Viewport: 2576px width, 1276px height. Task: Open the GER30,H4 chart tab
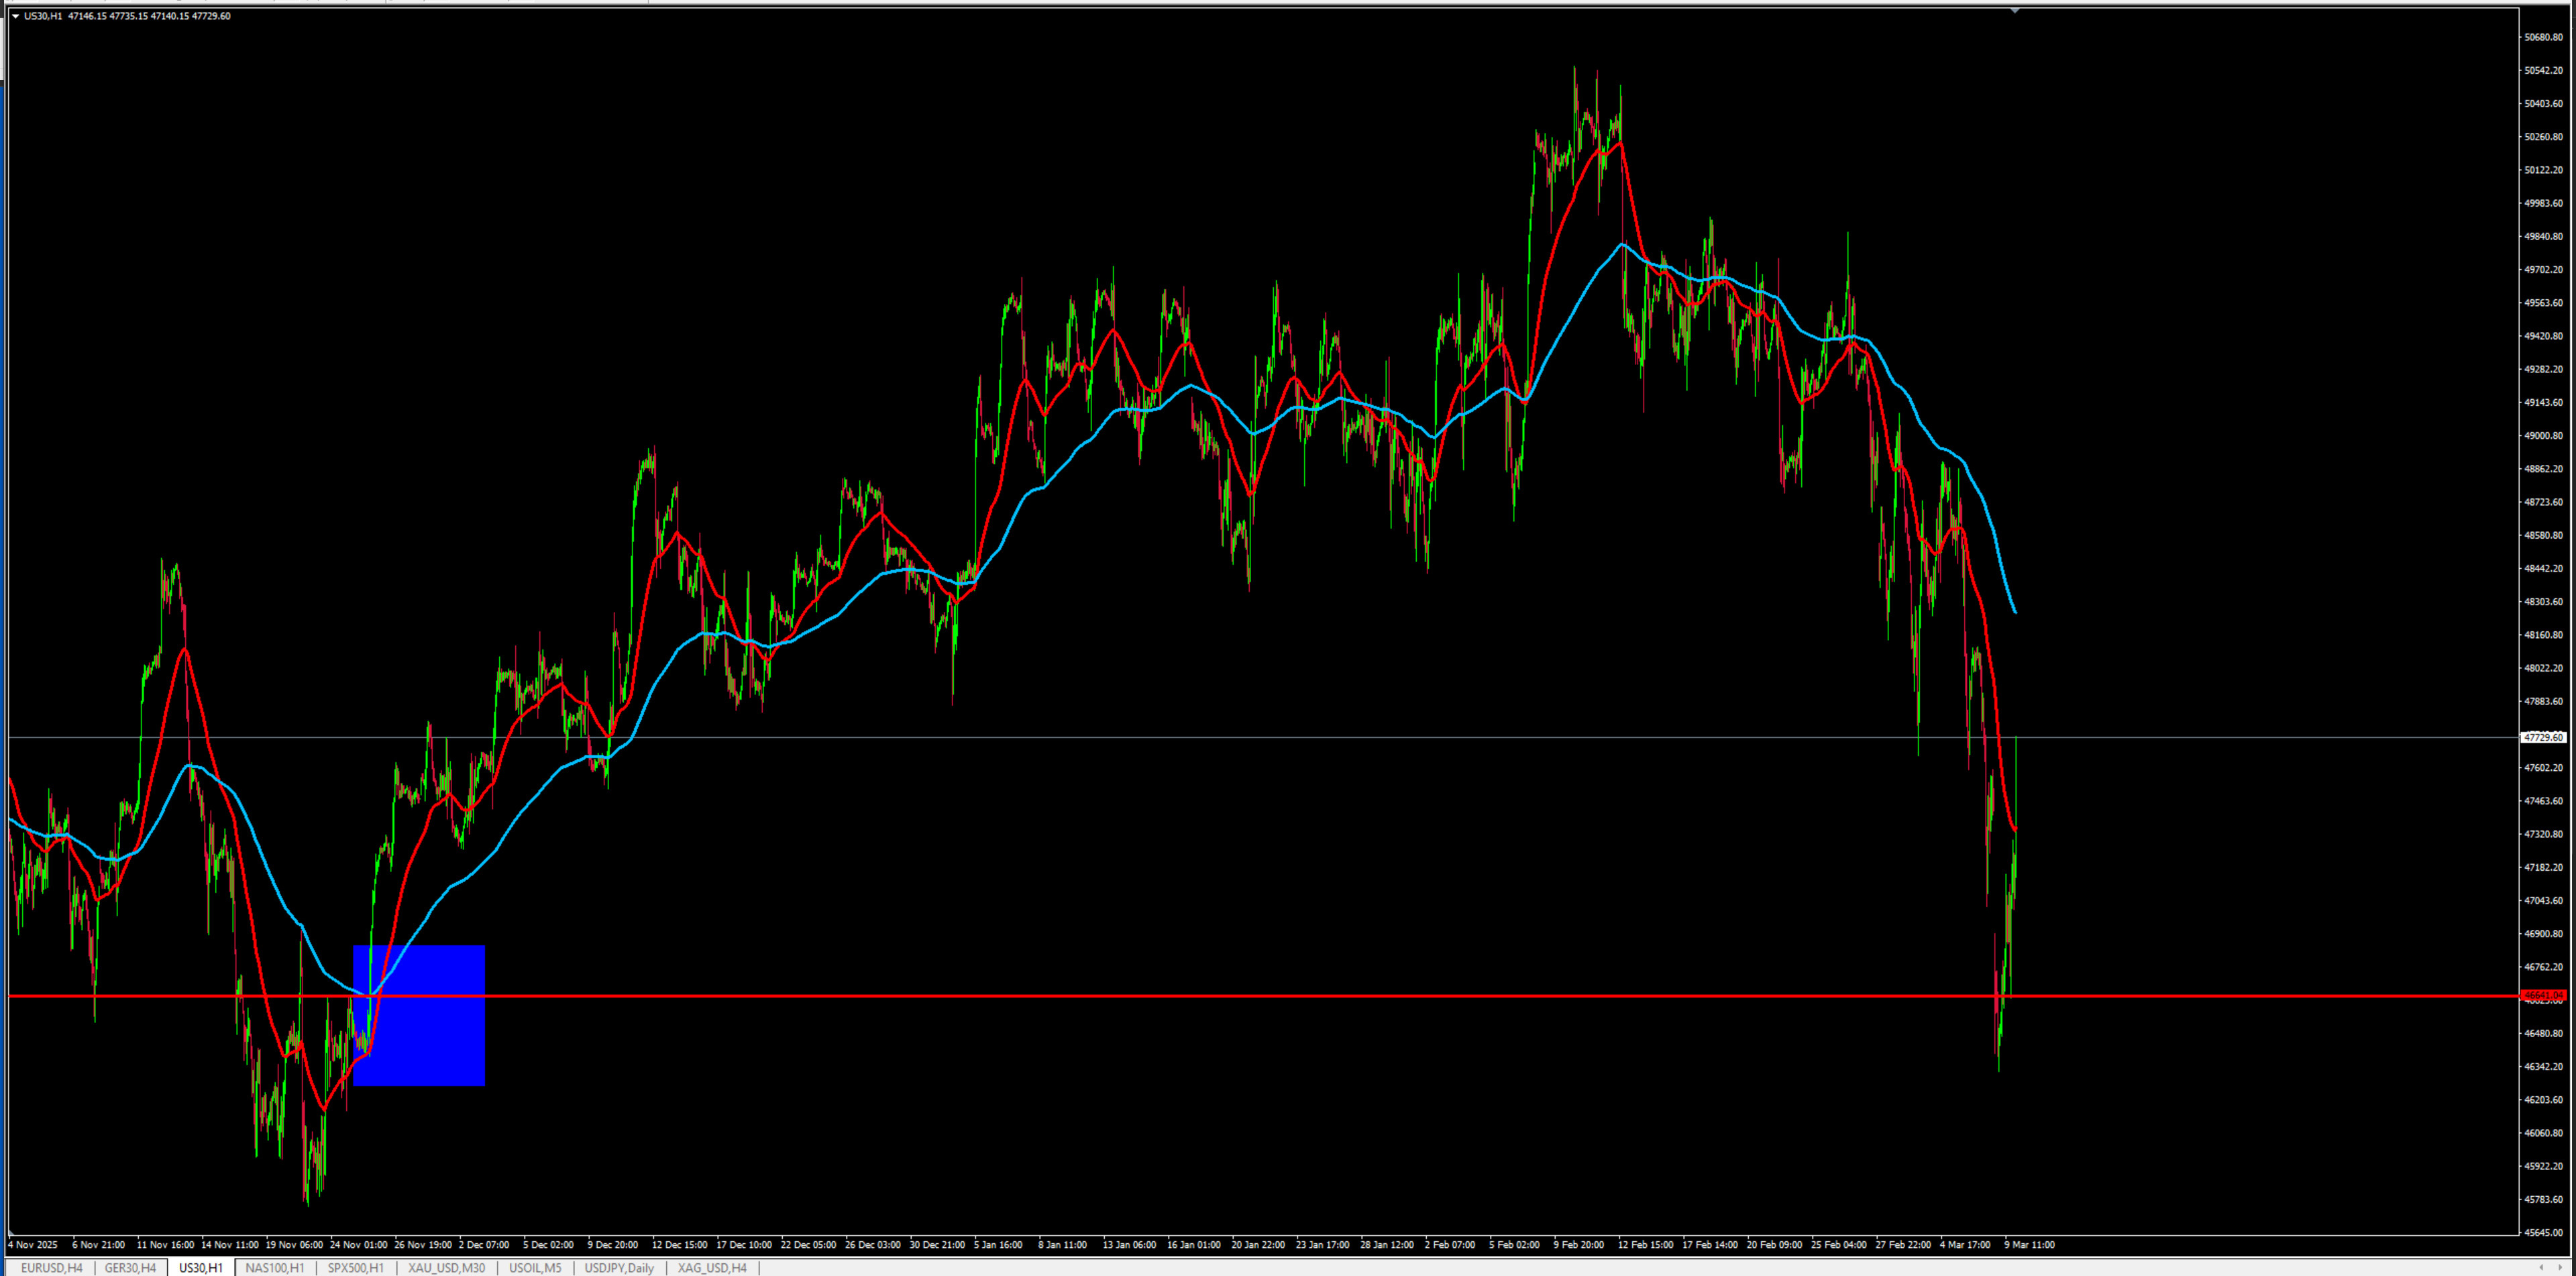130,1267
